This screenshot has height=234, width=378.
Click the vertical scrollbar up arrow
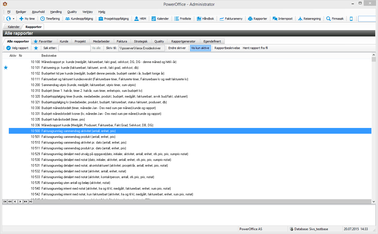pyautogui.click(x=374, y=55)
